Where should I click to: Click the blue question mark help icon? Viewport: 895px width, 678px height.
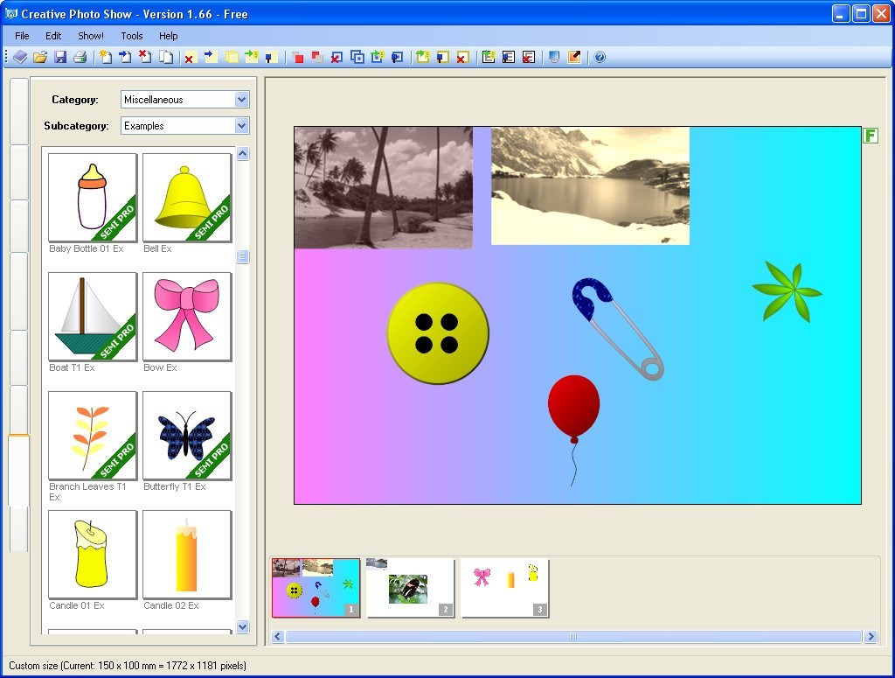click(x=600, y=57)
